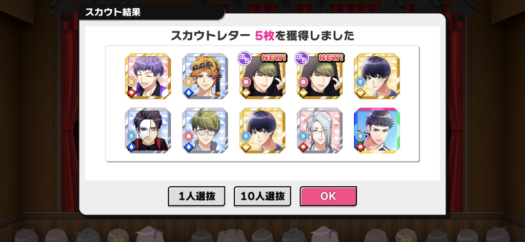Select the rainbow-framed dark-haired character card
This screenshot has width=525, height=242.
(x=377, y=130)
